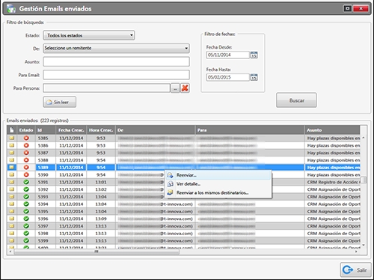The width and height of the screenshot is (374, 280).
Task: Select Id cell 5385
Action: pyautogui.click(x=46, y=138)
